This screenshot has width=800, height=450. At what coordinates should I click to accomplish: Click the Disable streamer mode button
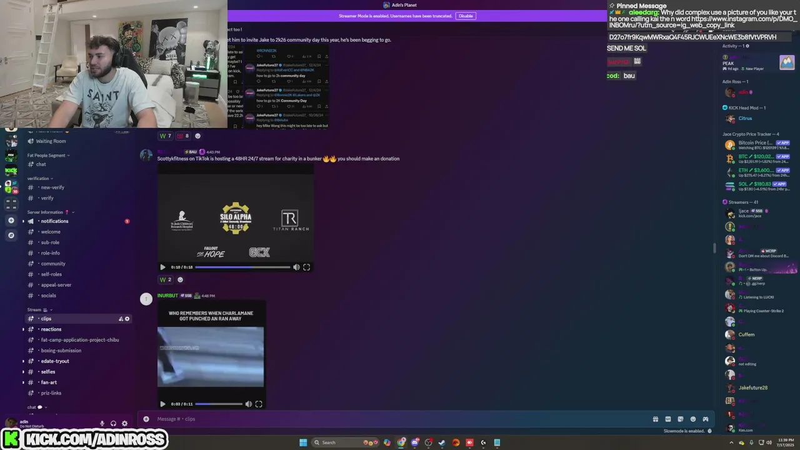(466, 16)
